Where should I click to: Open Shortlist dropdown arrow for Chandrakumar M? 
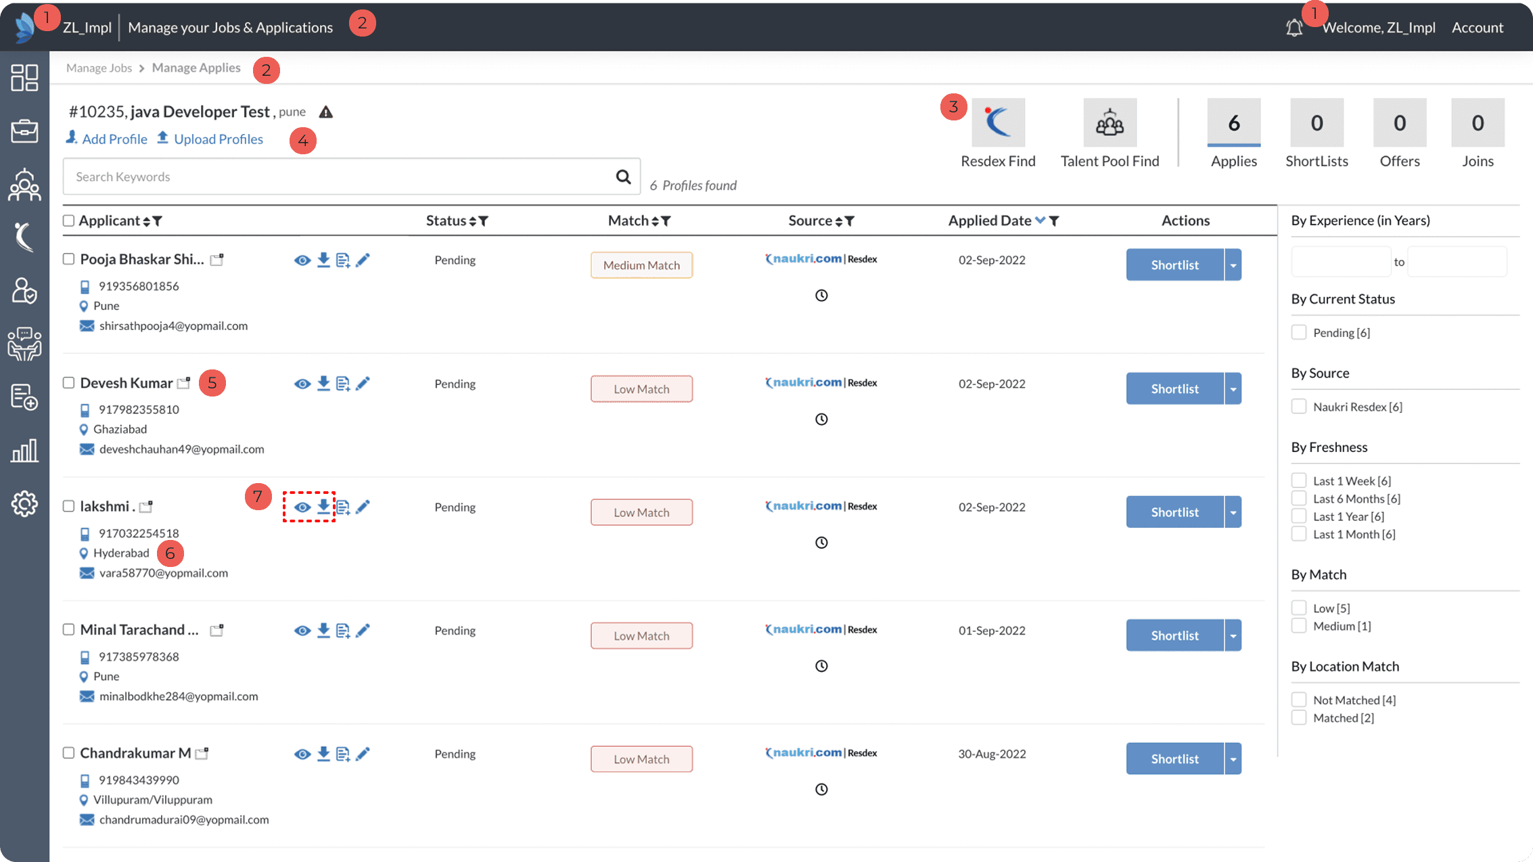(x=1233, y=759)
